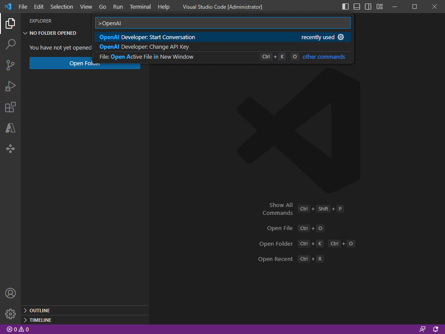The width and height of the screenshot is (445, 334).
Task: Click the VS Code logo in title bar
Action: (x=8, y=6)
